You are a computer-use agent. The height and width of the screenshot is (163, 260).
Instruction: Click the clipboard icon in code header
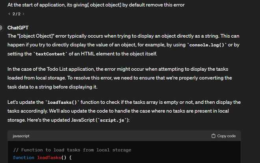pos(214,136)
